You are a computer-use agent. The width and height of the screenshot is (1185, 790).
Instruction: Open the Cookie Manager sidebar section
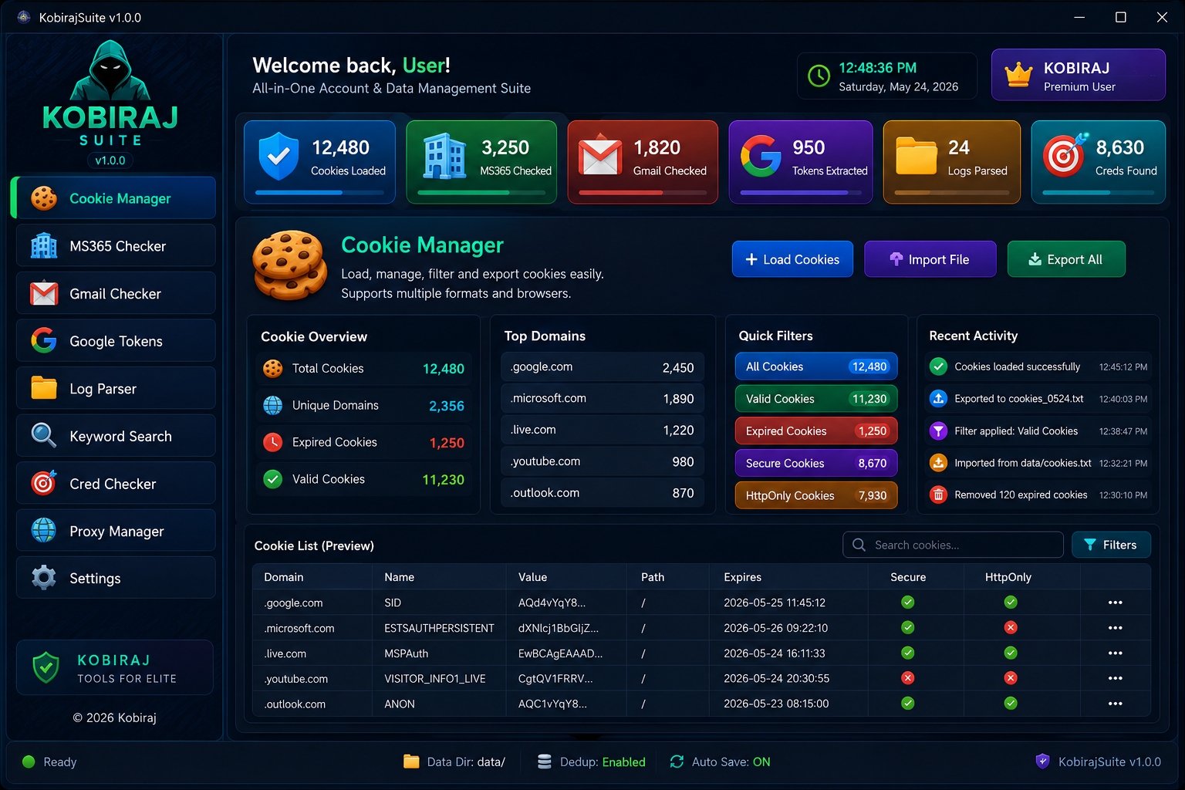[x=114, y=198]
